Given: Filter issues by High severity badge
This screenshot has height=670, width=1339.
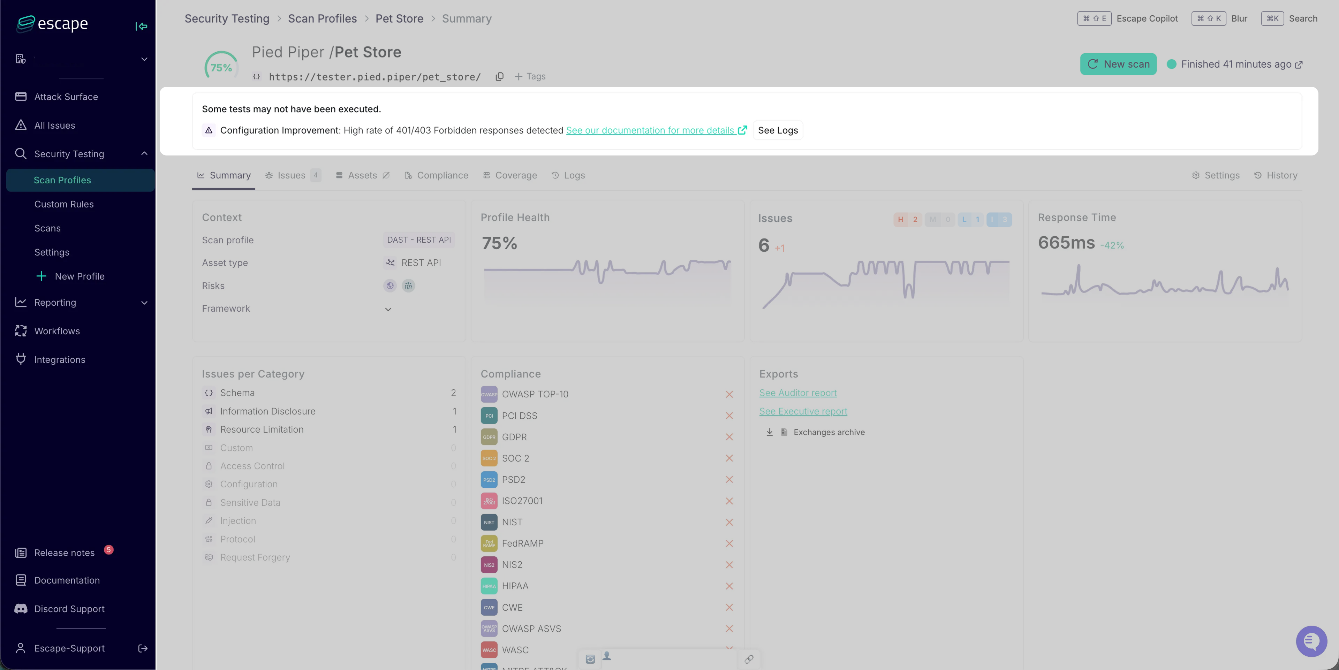Looking at the screenshot, I should (908, 219).
